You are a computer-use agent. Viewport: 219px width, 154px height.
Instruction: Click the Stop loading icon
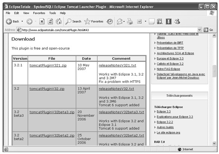coord(42,21)
